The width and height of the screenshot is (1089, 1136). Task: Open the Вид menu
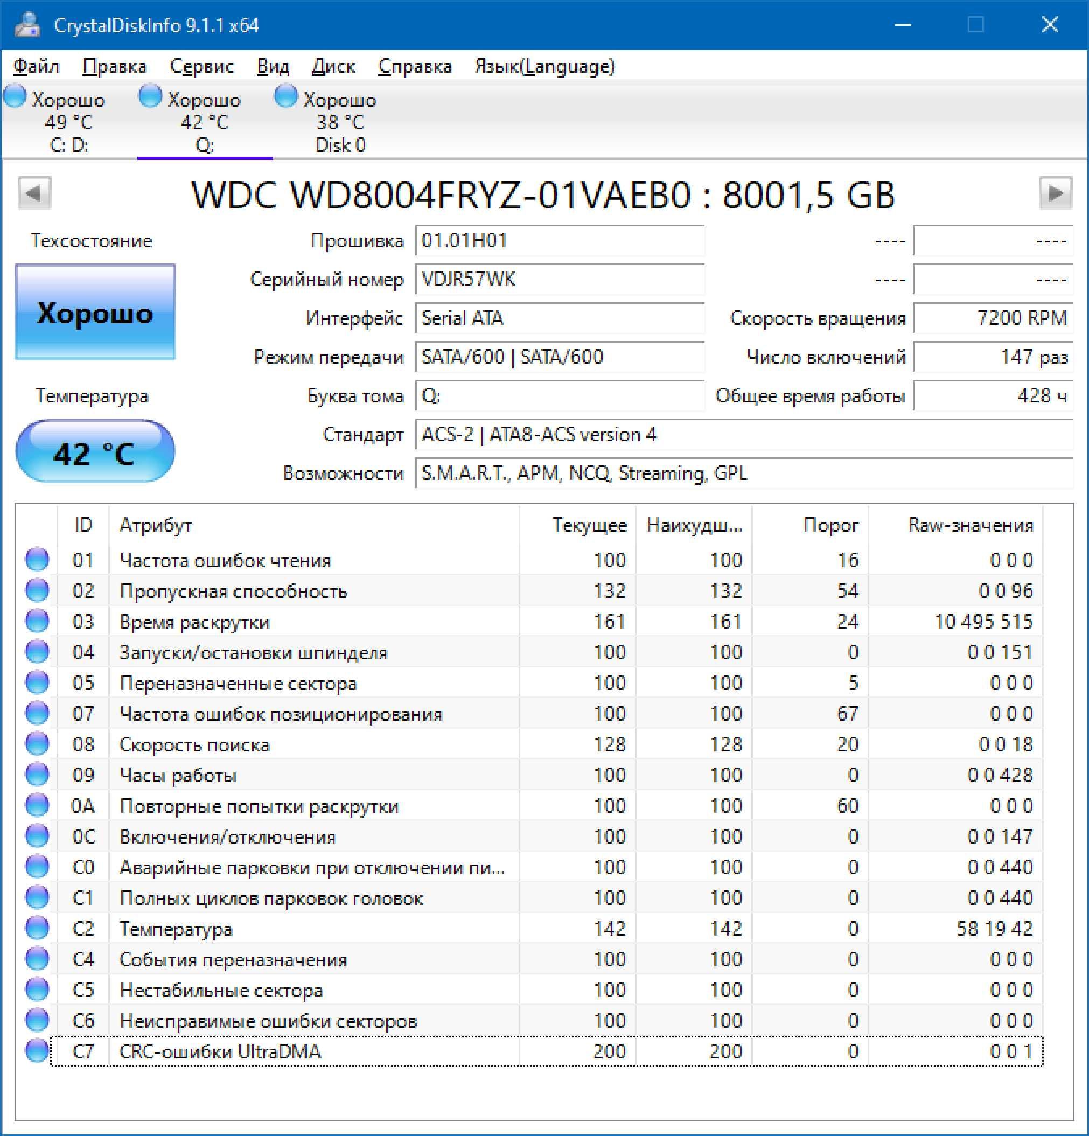tap(273, 66)
